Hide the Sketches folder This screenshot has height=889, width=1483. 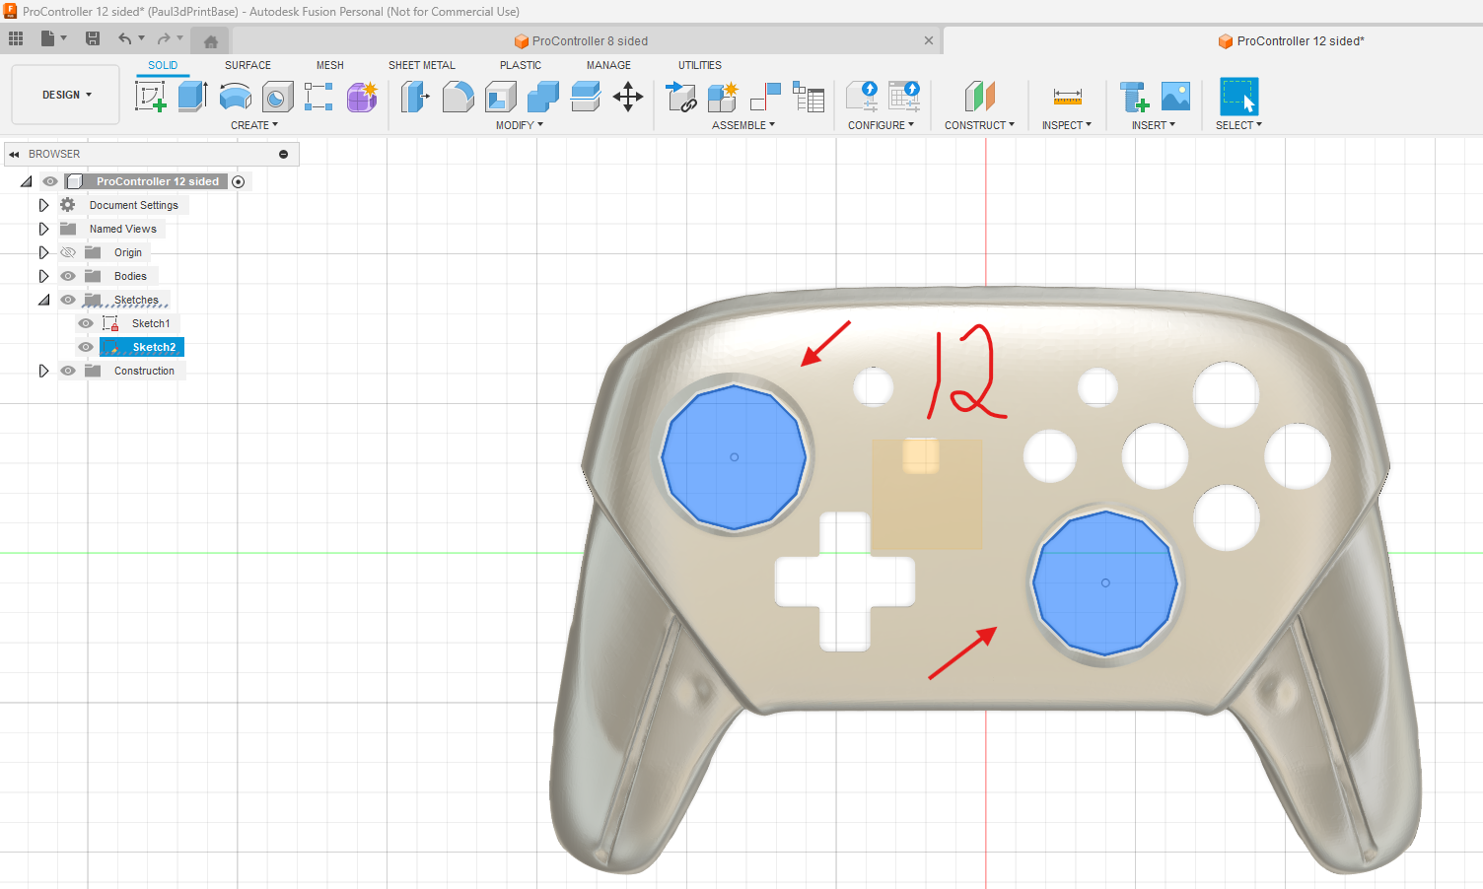pos(68,300)
